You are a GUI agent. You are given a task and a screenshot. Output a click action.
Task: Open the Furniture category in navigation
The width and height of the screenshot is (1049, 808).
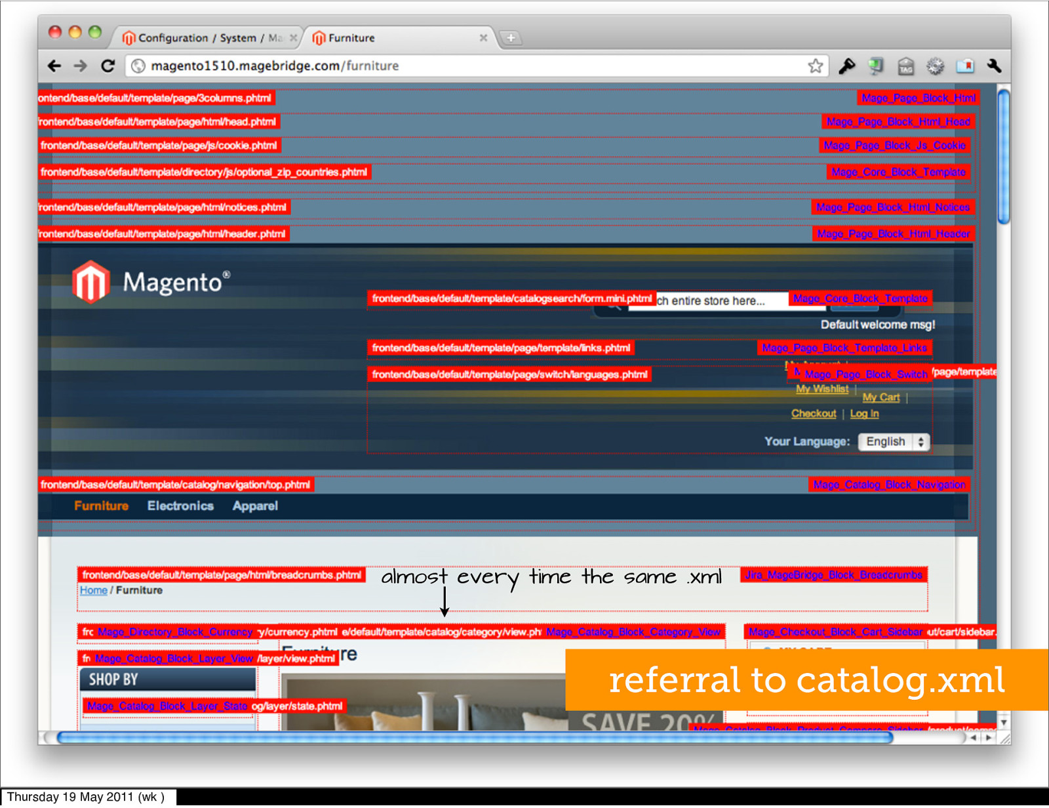101,506
